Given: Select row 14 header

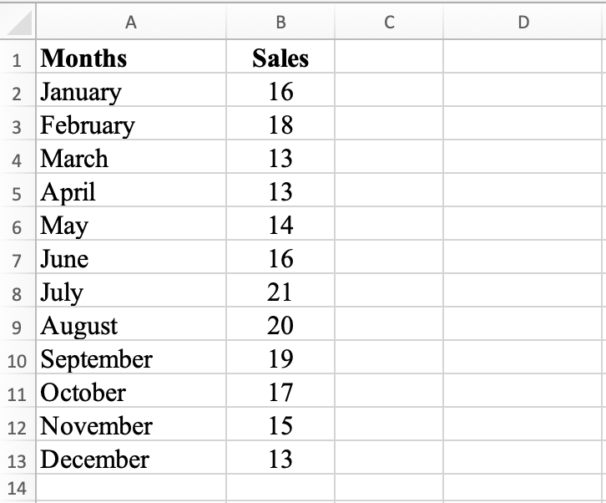Looking at the screenshot, I should click(18, 489).
